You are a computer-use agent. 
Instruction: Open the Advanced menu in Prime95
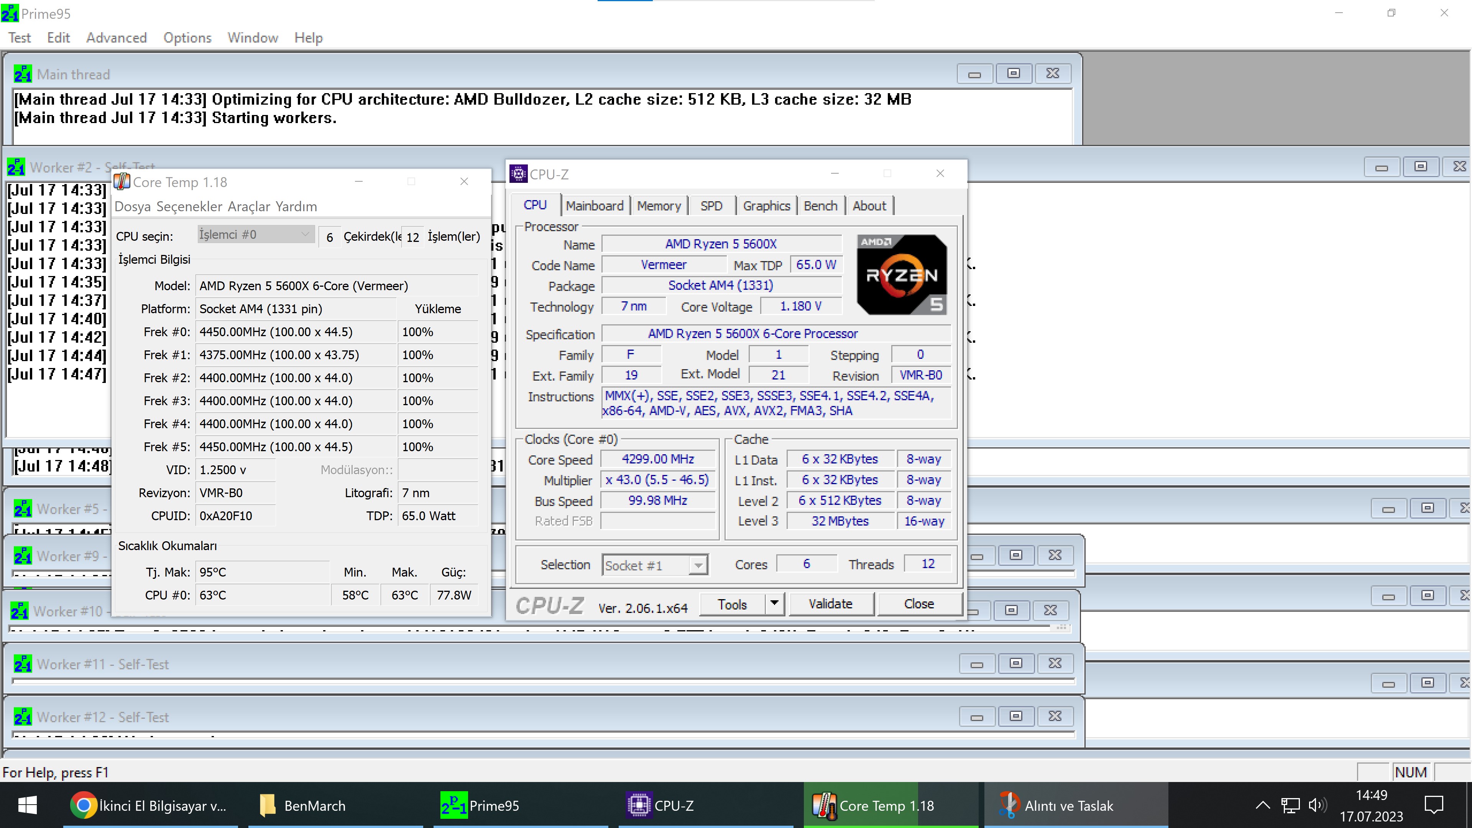click(117, 38)
